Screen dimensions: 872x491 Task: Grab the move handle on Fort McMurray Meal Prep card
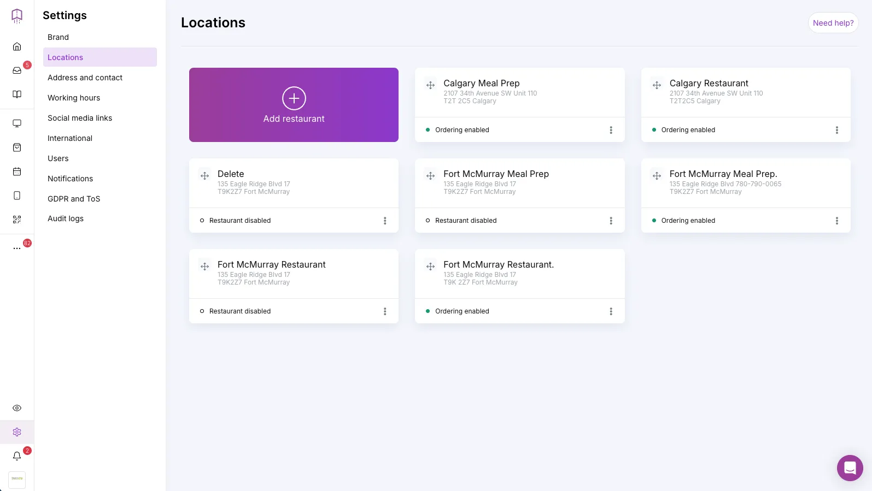coord(431,176)
